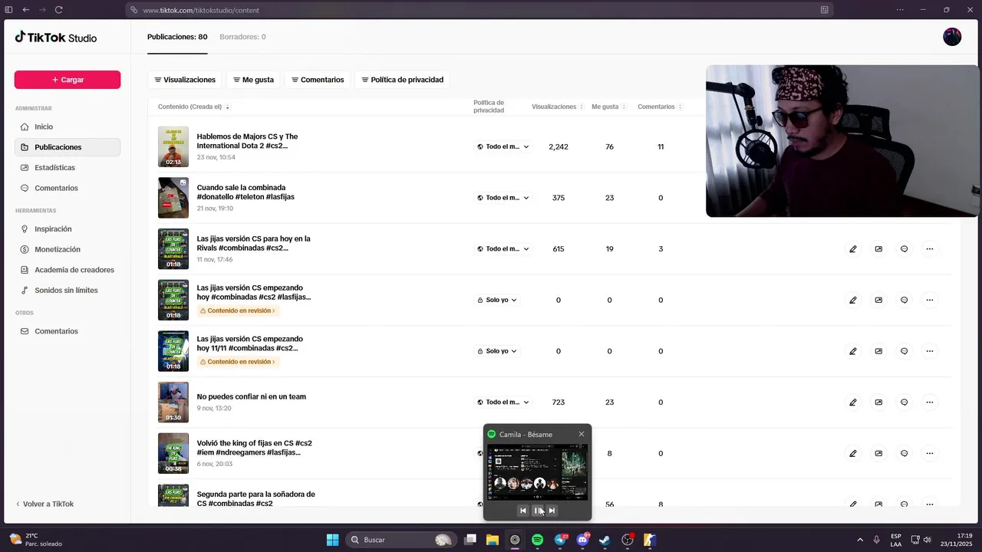The width and height of the screenshot is (982, 552).
Task: Edit the 'No puedes confiar ni en un team' post
Action: [852, 402]
